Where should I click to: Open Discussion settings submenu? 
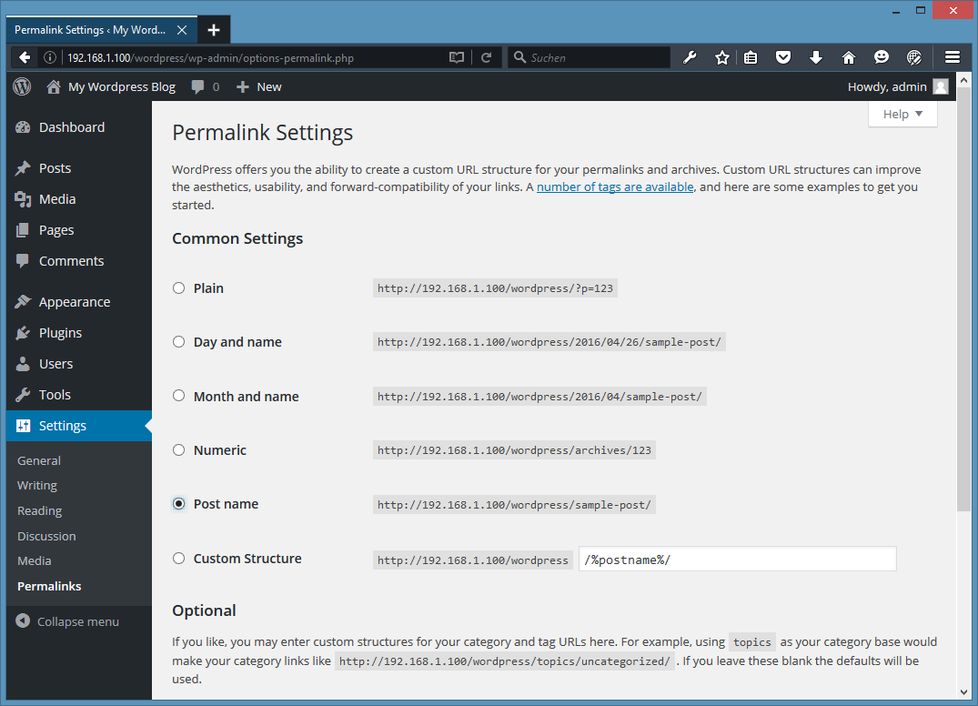coord(46,537)
